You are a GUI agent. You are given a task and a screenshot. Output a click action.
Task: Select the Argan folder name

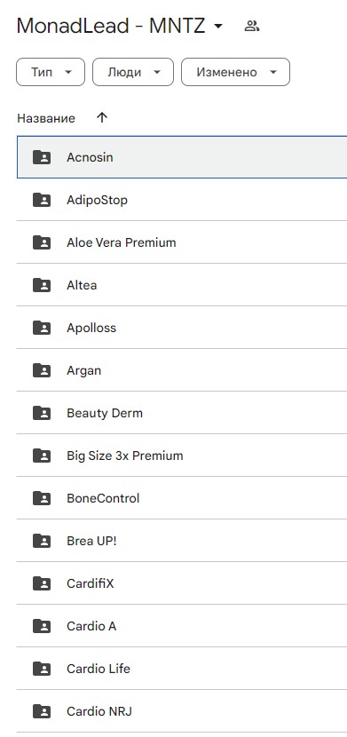[x=83, y=370]
